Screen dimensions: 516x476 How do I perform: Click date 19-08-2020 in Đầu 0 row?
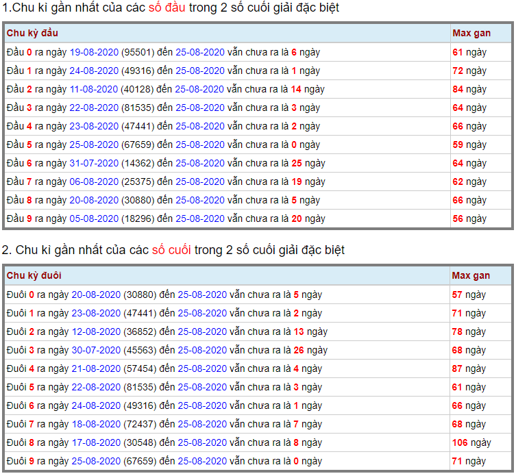tap(94, 52)
